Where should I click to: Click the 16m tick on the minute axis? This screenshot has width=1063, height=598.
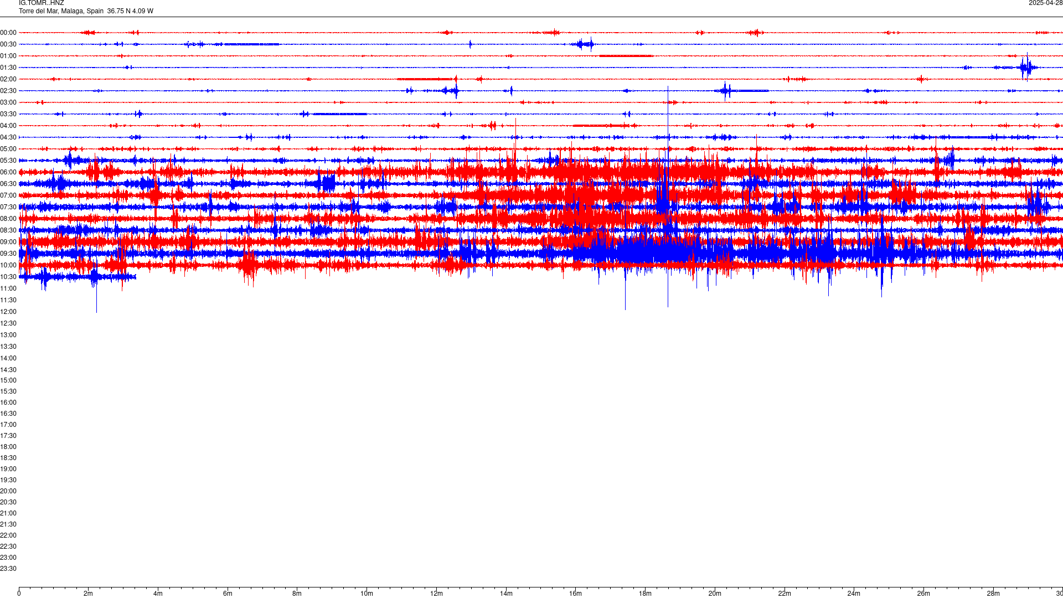pos(576,594)
